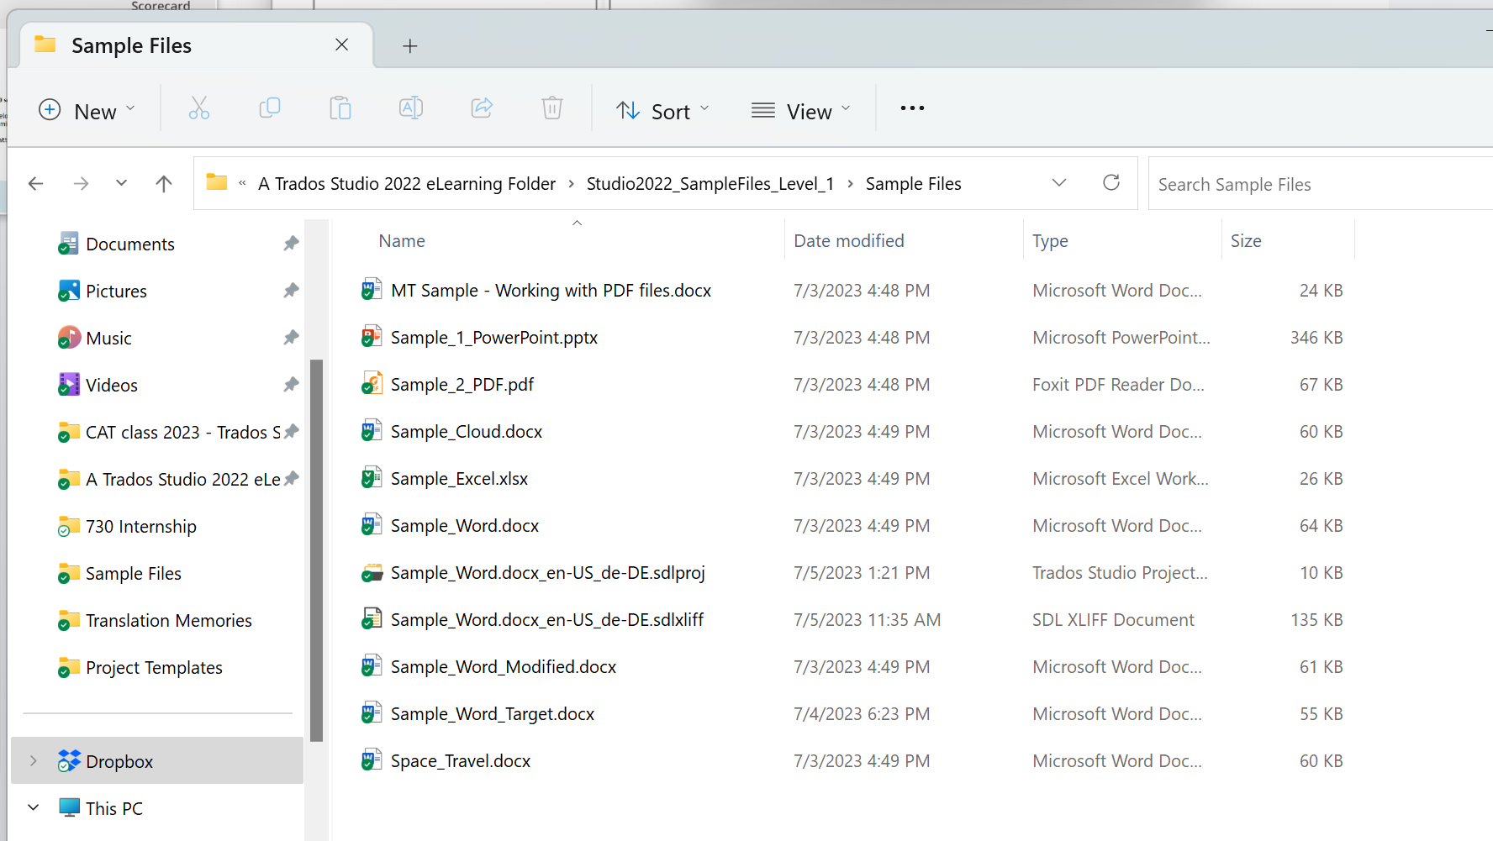The height and width of the screenshot is (841, 1493).
Task: Select MT Sample - Working with PDF files.docx
Action: [551, 291]
